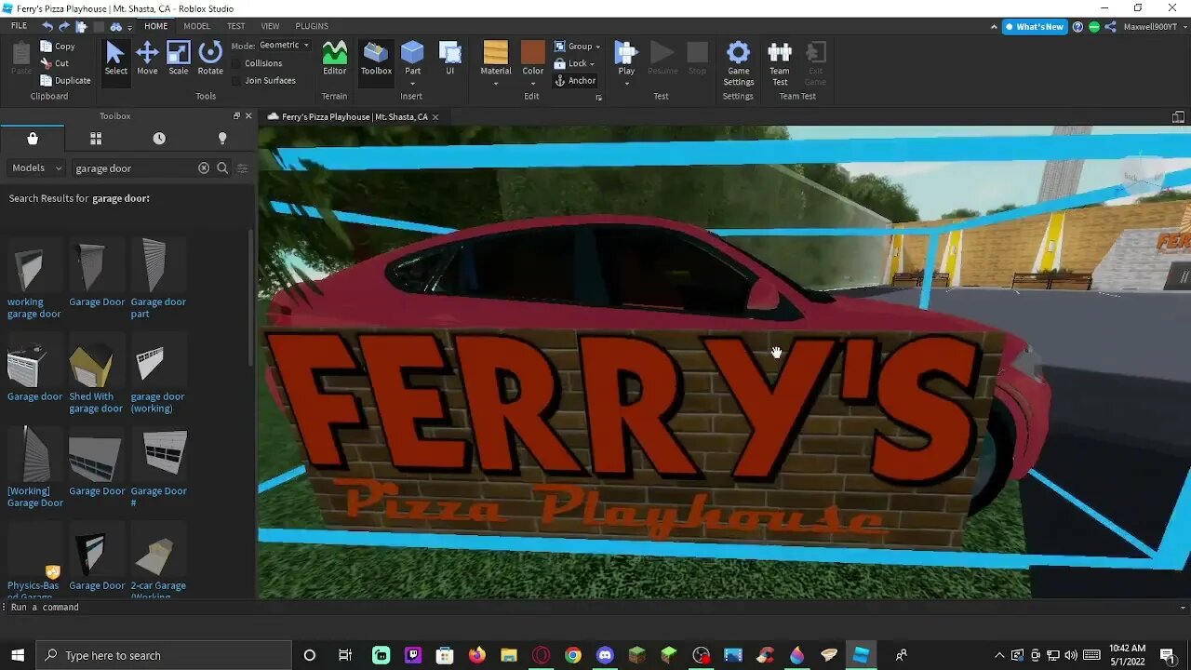Click the search magnifier in Toolbox

tap(222, 168)
